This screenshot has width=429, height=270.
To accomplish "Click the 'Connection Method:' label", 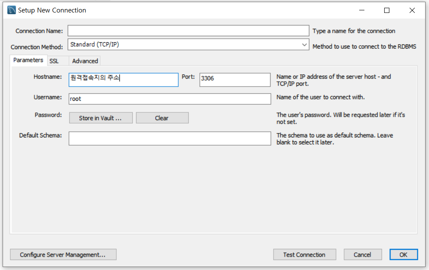I will tap(37, 47).
